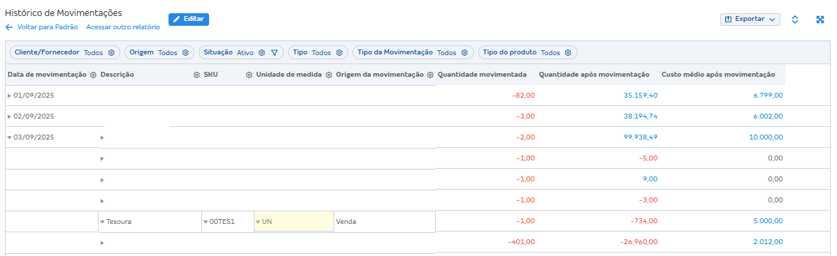Expand the 01/09/2025 date row
Viewport: 837px width, 256px height.
(9, 96)
